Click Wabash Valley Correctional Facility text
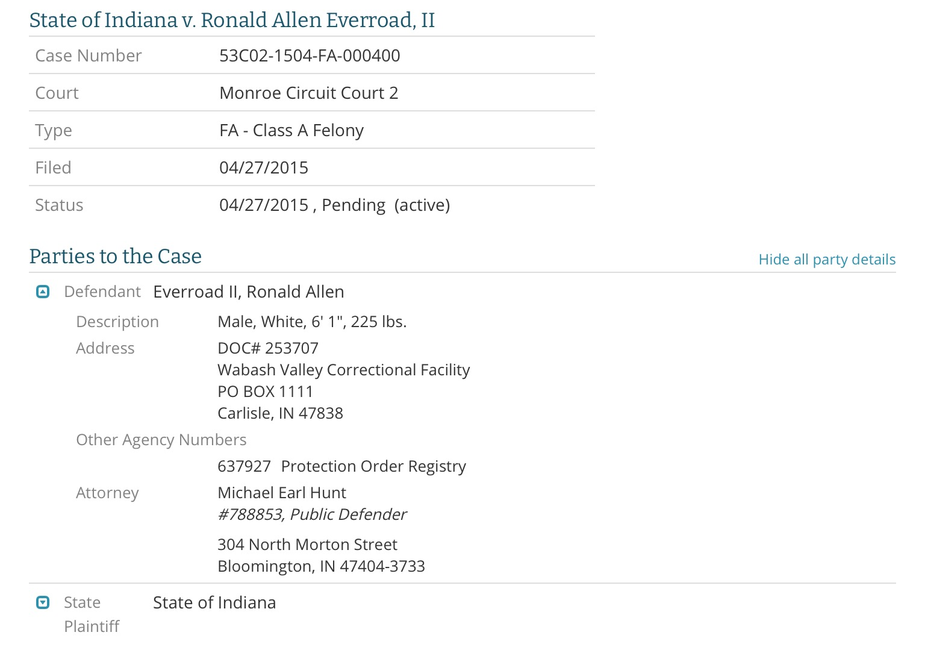The width and height of the screenshot is (925, 650). point(344,370)
